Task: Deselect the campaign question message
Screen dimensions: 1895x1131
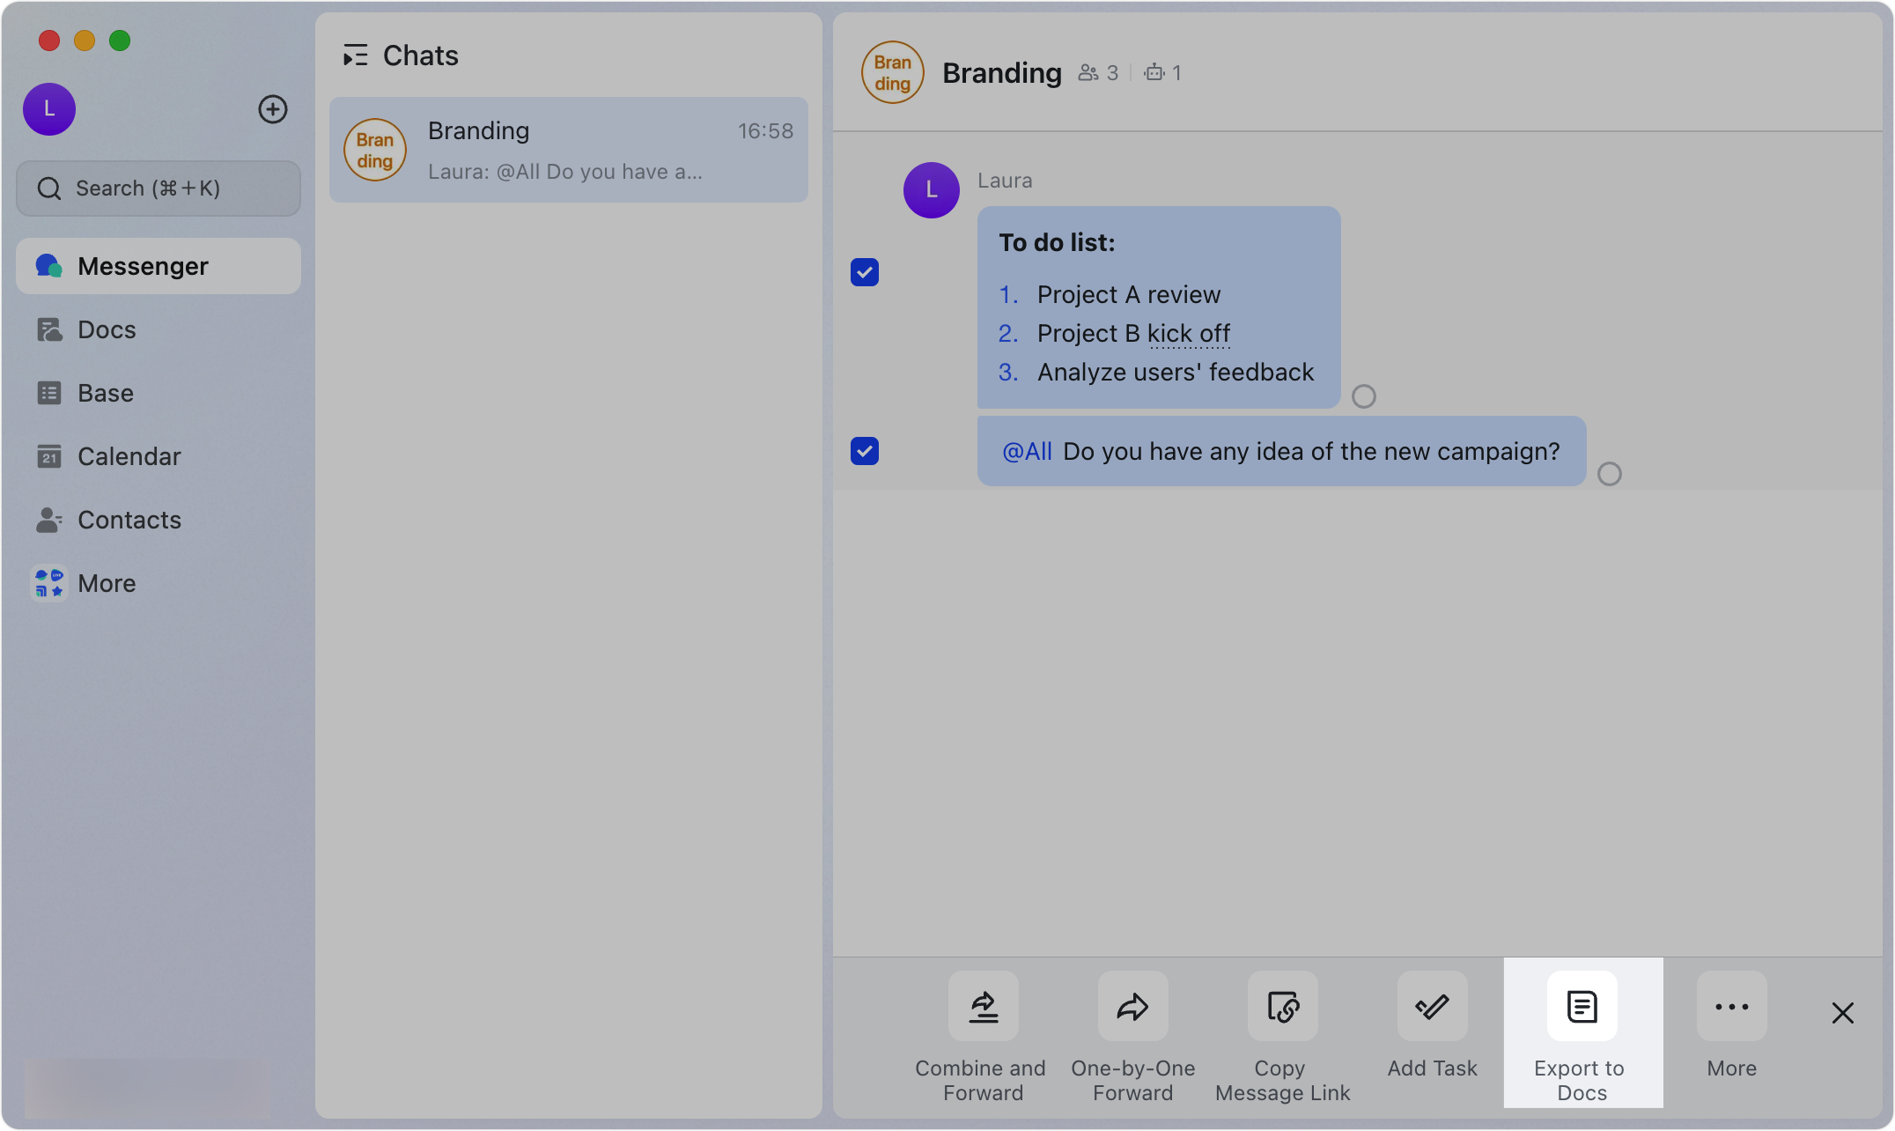Action: click(865, 450)
